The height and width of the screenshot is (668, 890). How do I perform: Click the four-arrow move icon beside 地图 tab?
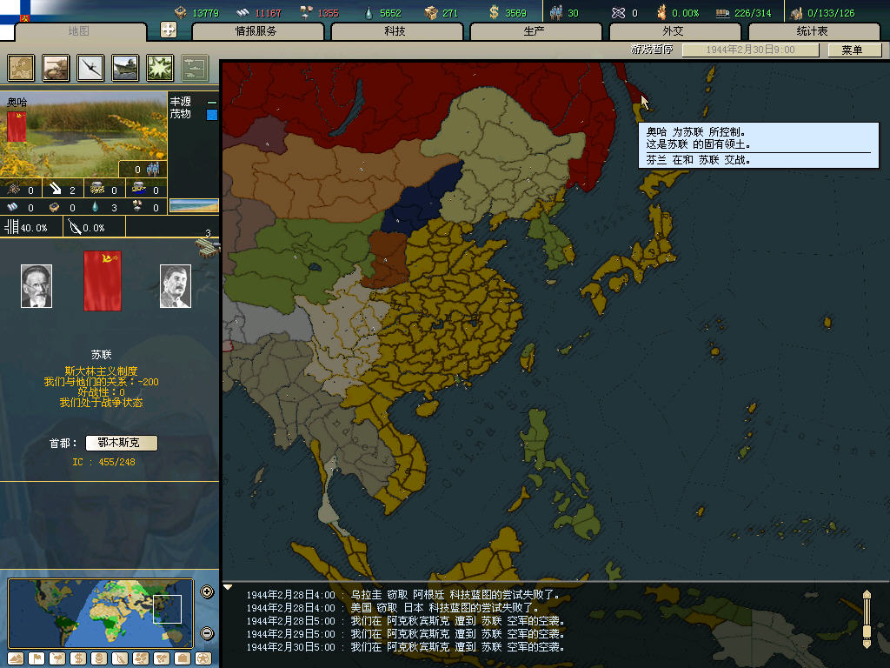pyautogui.click(x=169, y=30)
